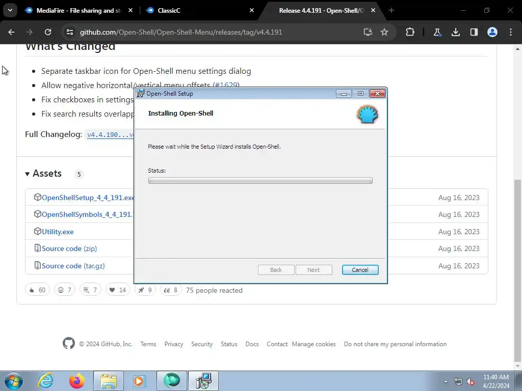Click Manage cookies in footer
This screenshot has height=391, width=522.
point(314,344)
